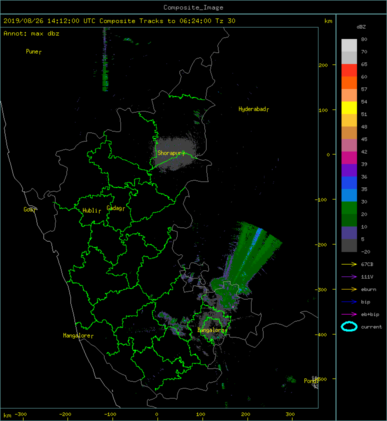Click the Composite_Image title text

193,7
